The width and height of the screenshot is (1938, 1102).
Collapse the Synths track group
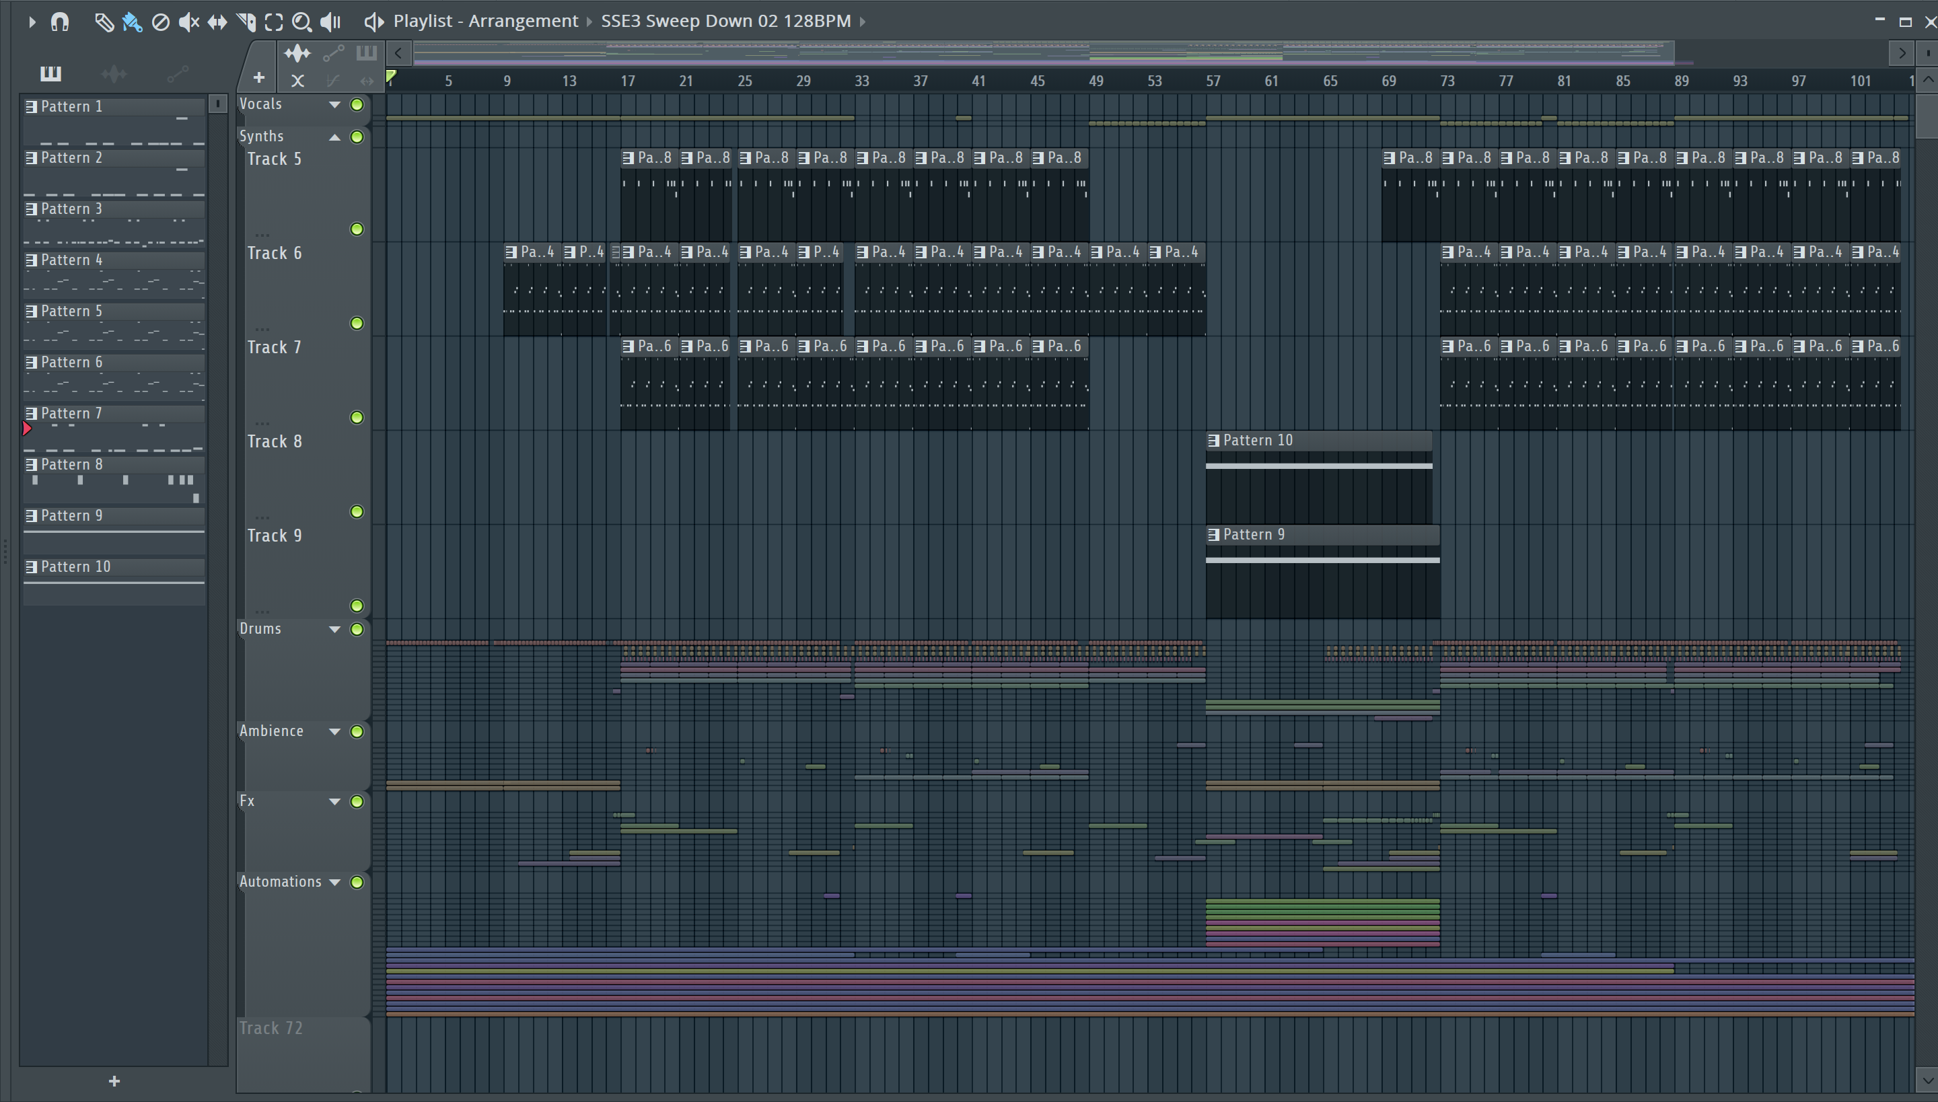(334, 137)
